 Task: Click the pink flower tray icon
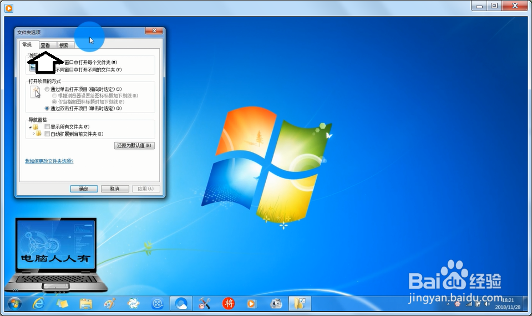(457, 304)
